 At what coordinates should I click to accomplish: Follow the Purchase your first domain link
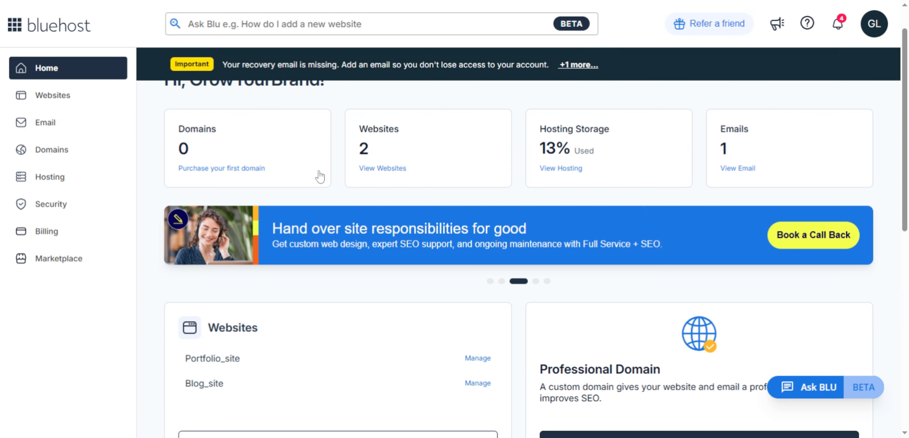pyautogui.click(x=222, y=168)
